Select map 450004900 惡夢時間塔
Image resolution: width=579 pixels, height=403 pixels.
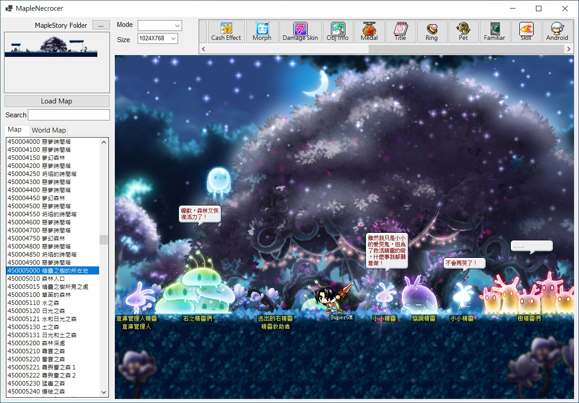click(x=52, y=262)
